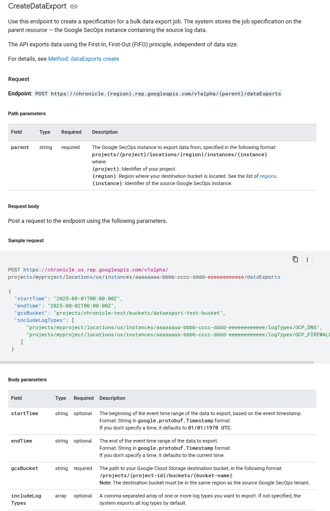Click the GCP_DNS log type line

coord(174,327)
